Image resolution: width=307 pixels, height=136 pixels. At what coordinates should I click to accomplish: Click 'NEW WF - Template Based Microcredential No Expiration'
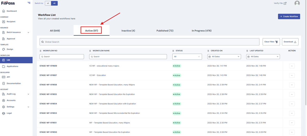tap(114, 113)
